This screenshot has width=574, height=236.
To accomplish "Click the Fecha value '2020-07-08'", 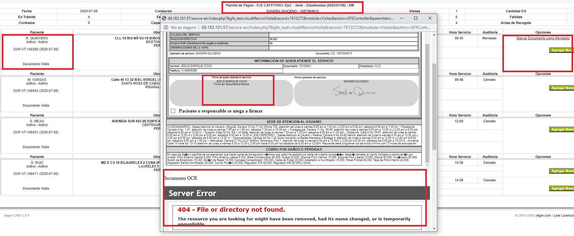I will click(89, 11).
